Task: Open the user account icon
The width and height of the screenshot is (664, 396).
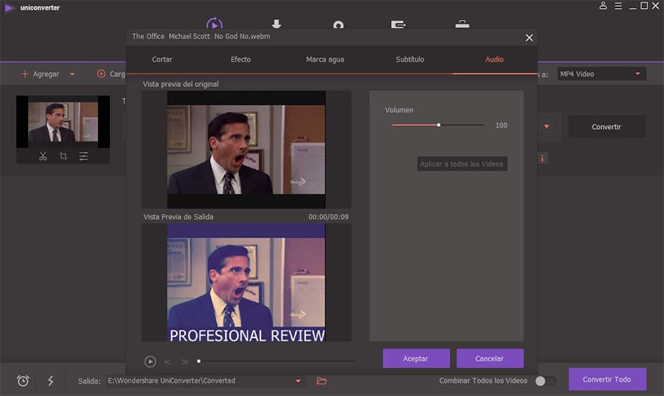Action: (603, 6)
